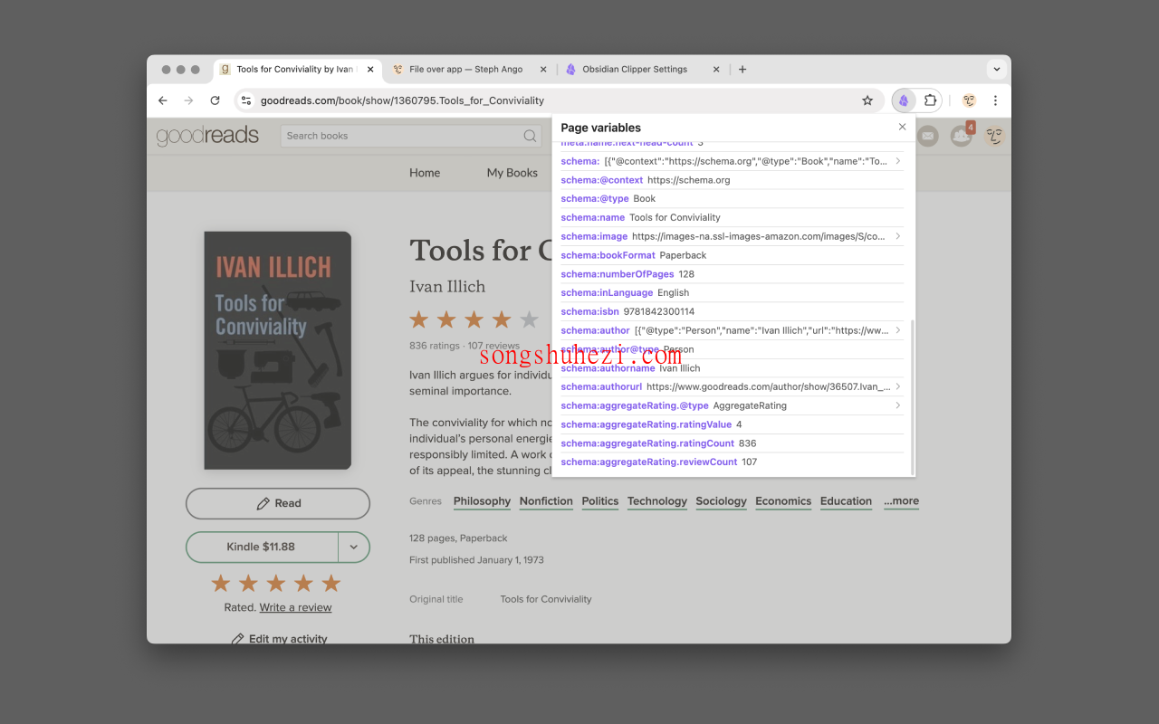Click the Ivan Illich author name
The image size is (1159, 724).
[447, 286]
